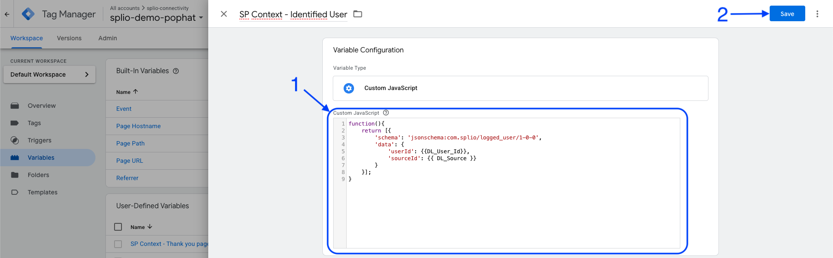The image size is (833, 258).
Task: Click the 'sourceId': {{ DL_Source }} code line
Action: (432, 158)
